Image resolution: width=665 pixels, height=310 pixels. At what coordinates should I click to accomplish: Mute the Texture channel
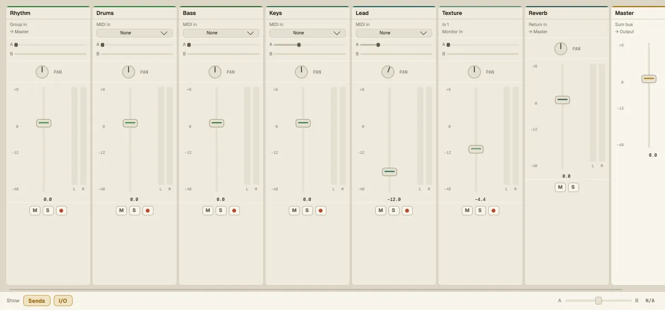(467, 210)
